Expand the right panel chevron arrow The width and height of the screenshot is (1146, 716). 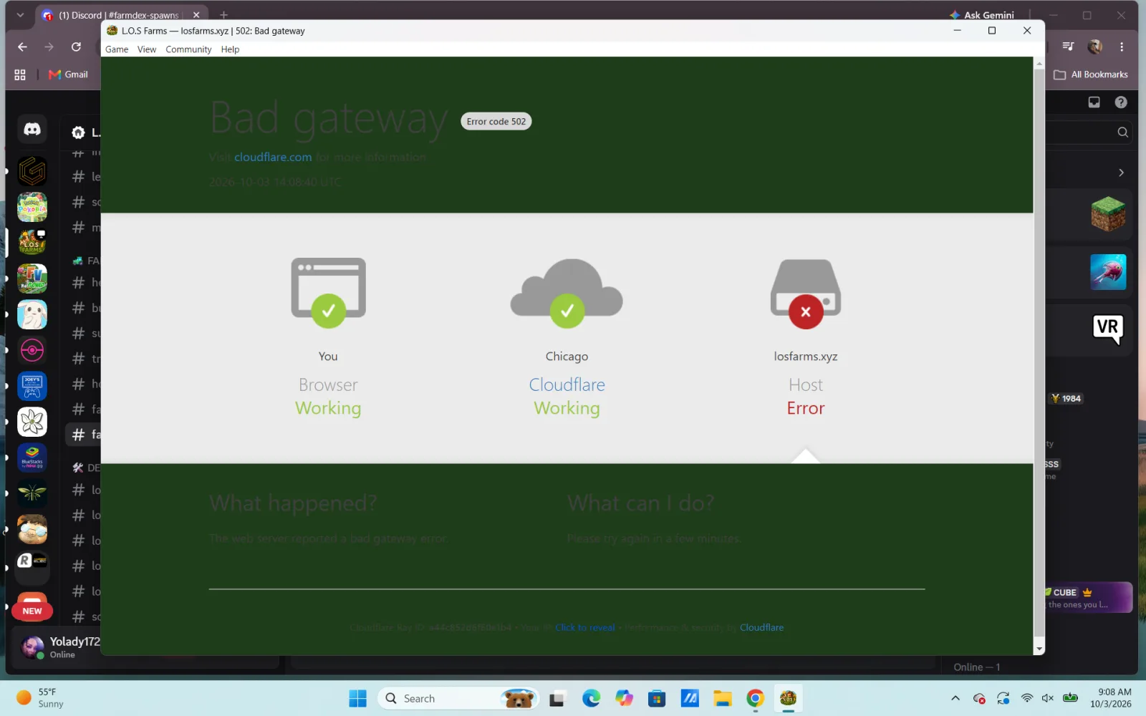[x=1121, y=173]
